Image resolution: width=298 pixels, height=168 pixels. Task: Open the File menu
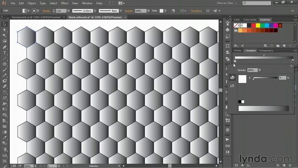[x=13, y=3]
